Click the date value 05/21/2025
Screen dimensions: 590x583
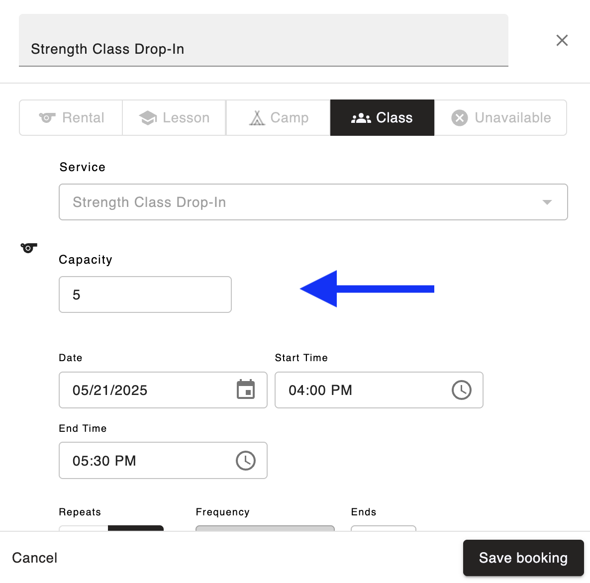(x=110, y=390)
